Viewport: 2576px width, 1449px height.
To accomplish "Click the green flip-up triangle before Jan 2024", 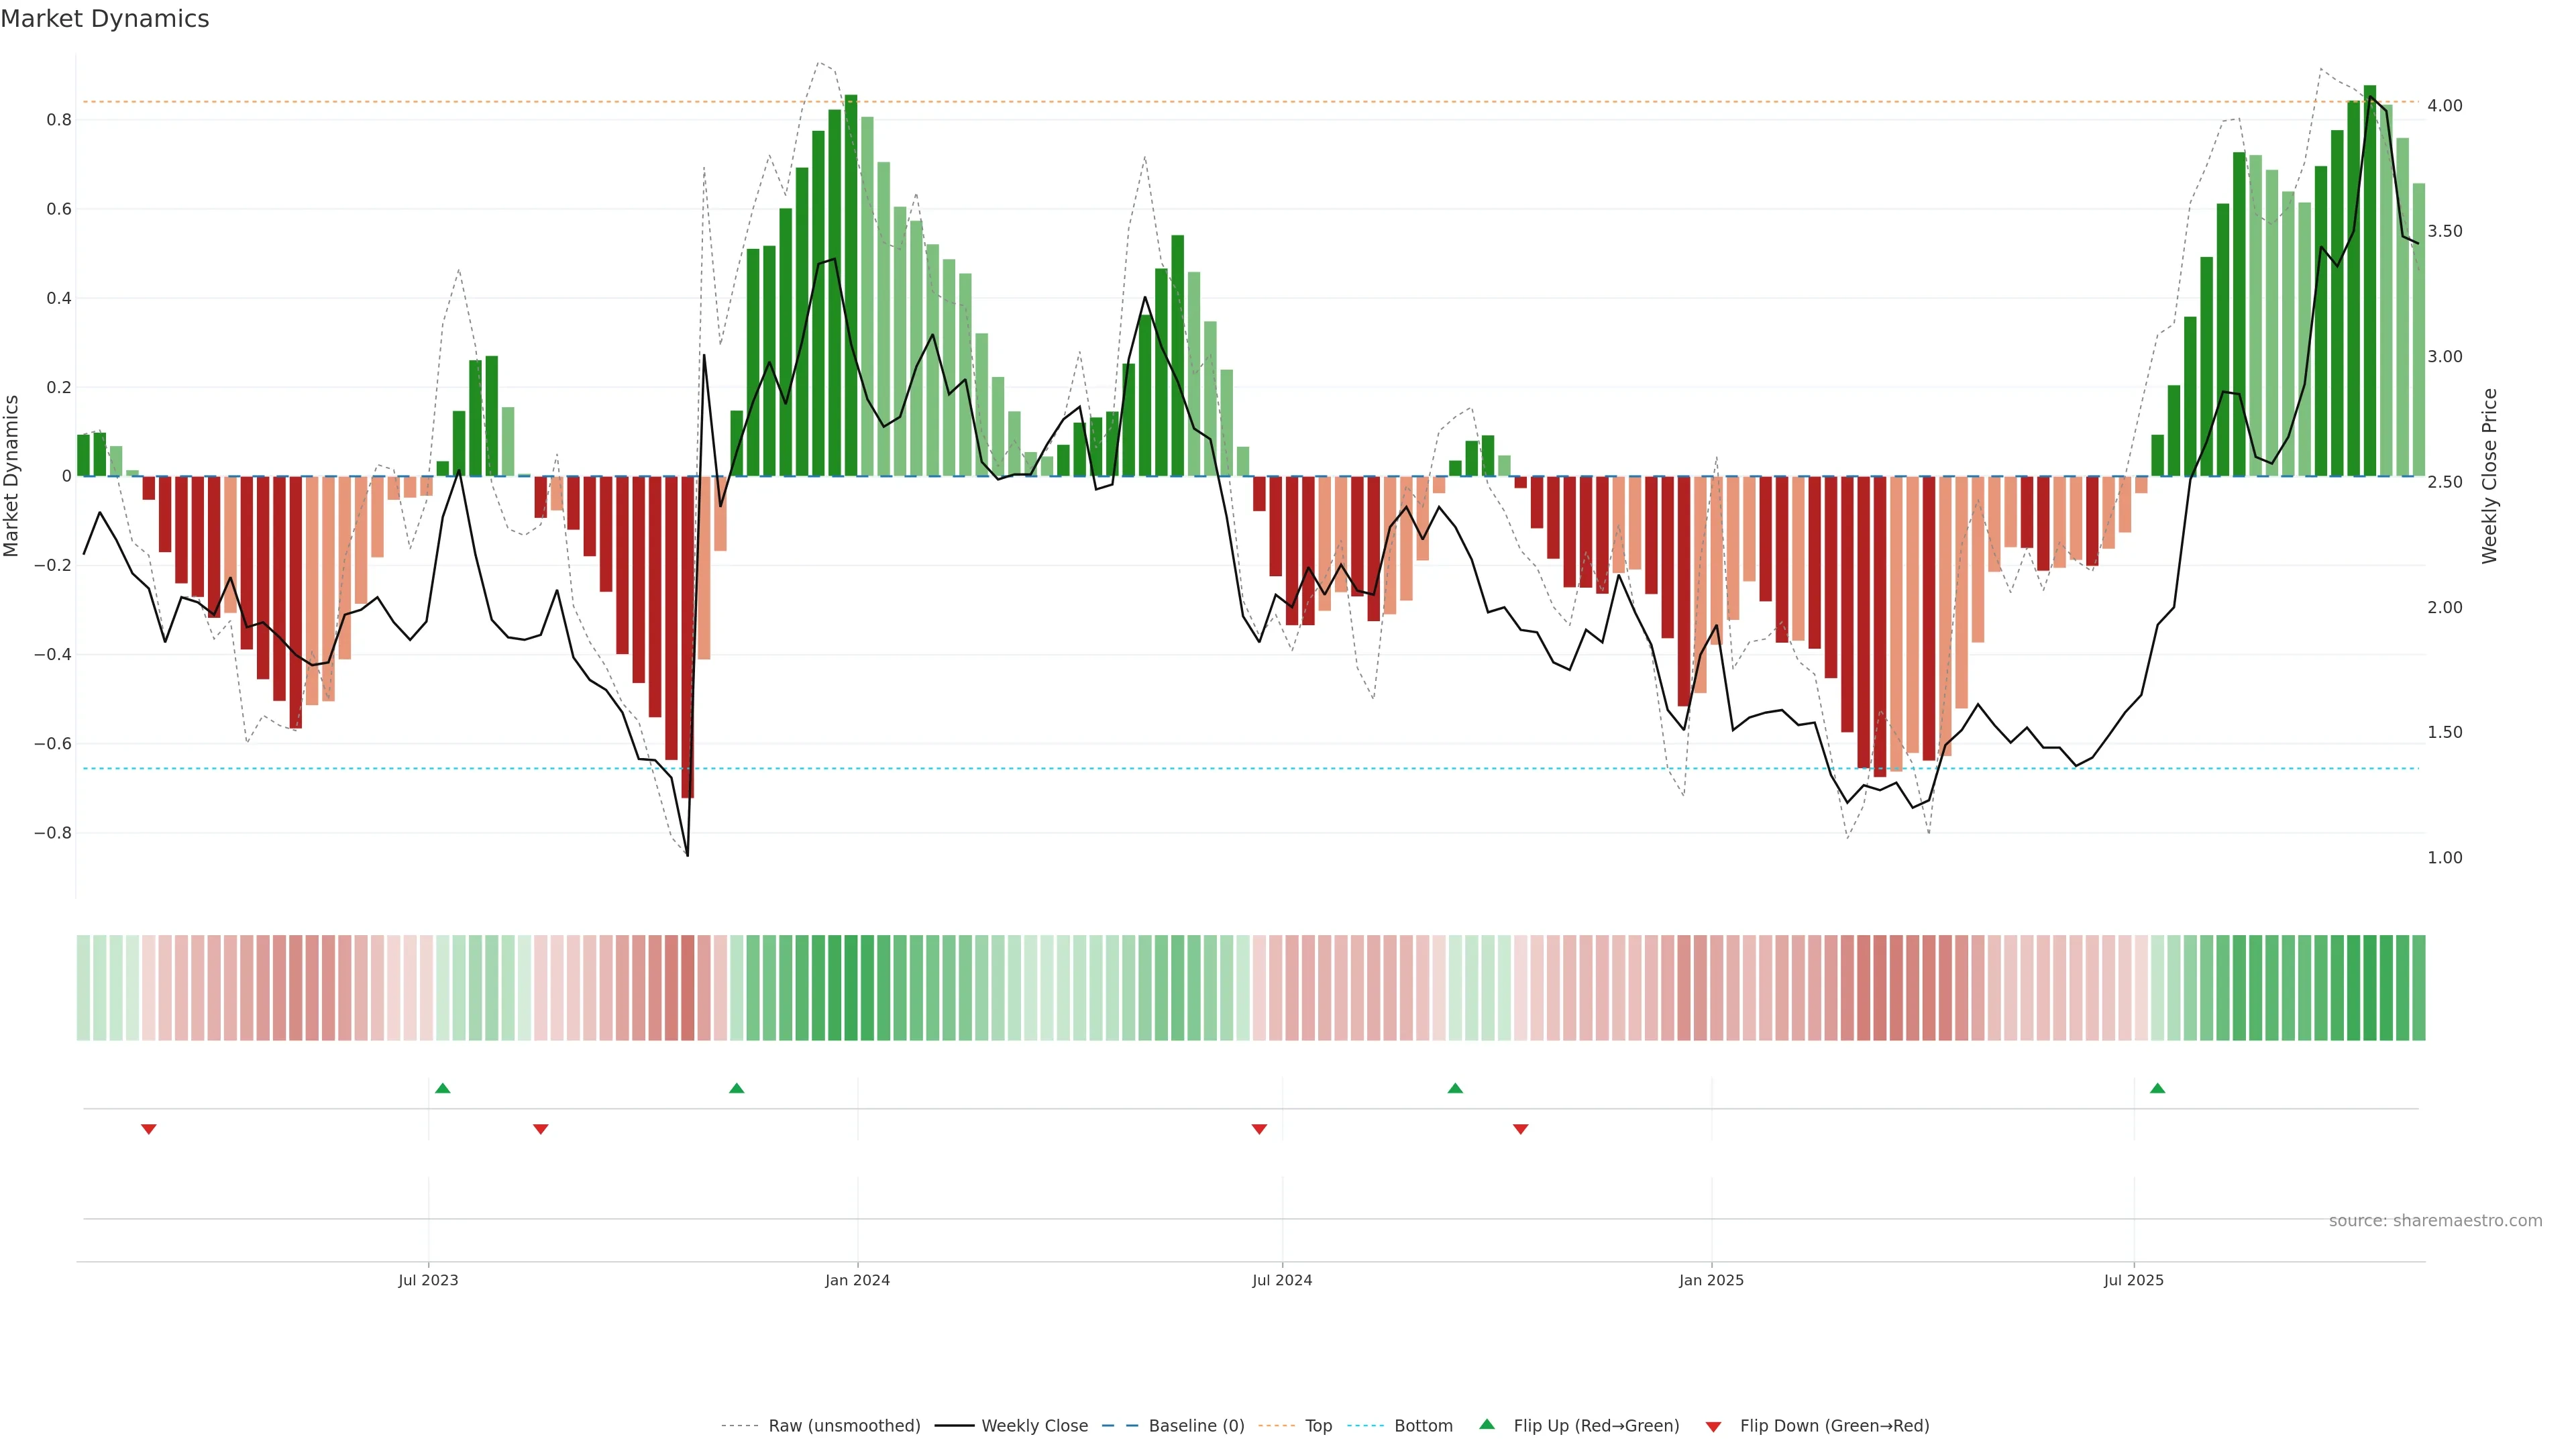I will pyautogui.click(x=737, y=1088).
